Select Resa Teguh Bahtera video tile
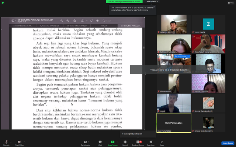 pyautogui.click(x=208, y=44)
